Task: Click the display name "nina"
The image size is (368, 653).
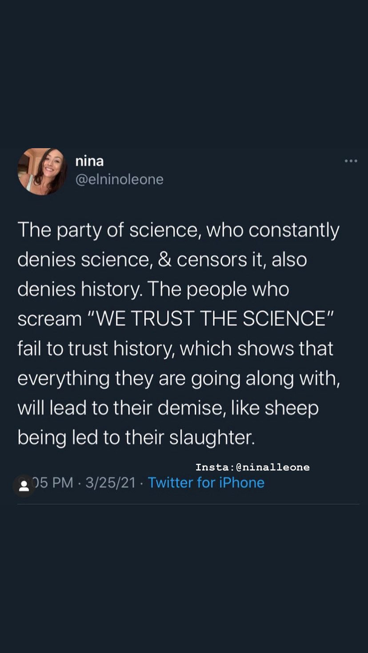Action: point(89,161)
